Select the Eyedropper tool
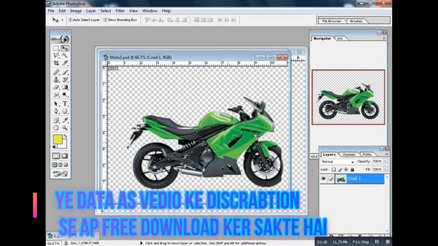438x246 pixels. 65,120
